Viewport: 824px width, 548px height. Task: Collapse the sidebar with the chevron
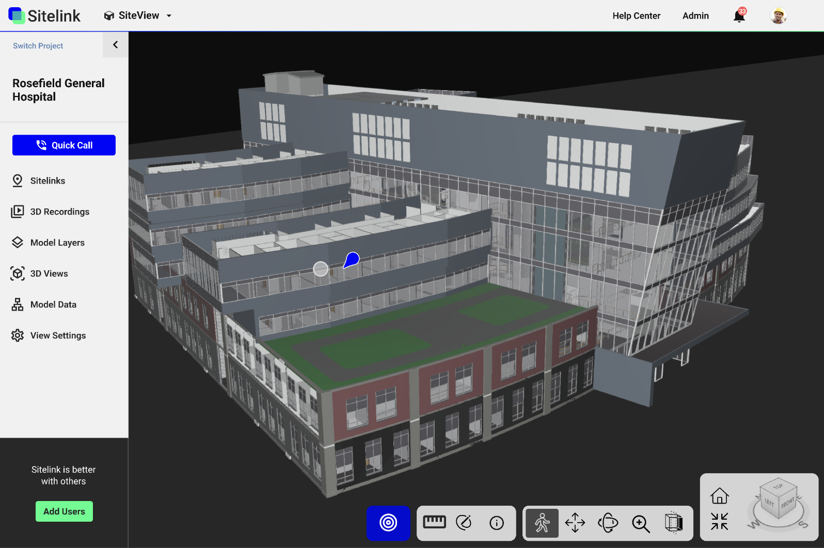point(115,45)
